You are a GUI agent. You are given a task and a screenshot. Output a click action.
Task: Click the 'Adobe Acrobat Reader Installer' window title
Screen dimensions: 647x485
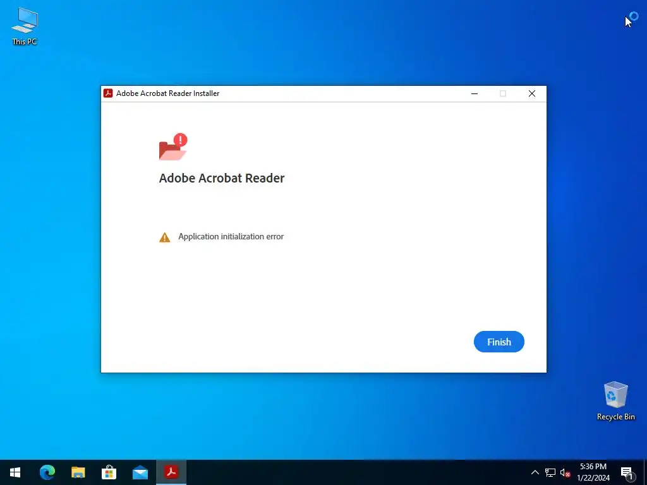click(167, 93)
